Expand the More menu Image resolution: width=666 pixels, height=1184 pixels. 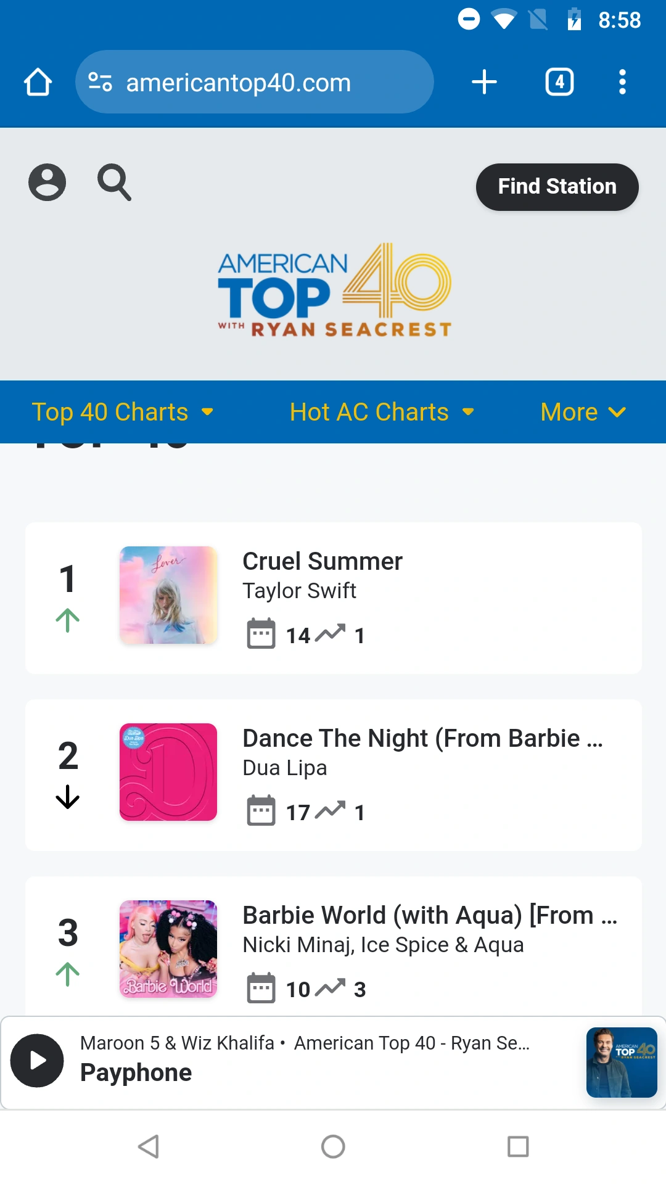tap(583, 412)
